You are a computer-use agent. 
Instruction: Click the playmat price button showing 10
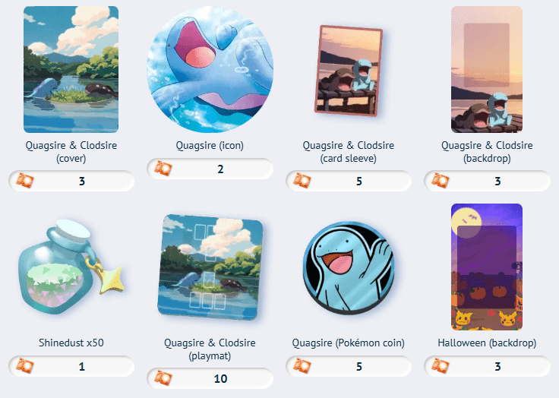[x=210, y=378]
